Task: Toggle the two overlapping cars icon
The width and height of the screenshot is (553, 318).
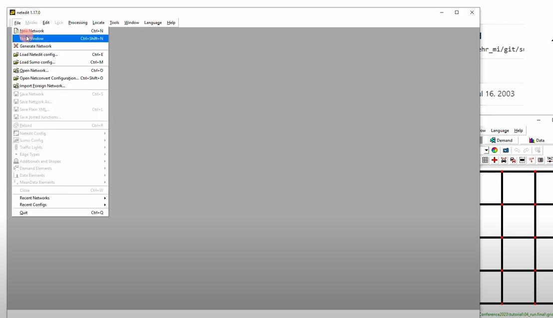Action: (513, 160)
